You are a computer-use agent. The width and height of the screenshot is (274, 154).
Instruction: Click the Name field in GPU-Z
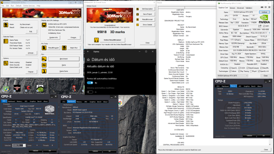(x=243, y=12)
